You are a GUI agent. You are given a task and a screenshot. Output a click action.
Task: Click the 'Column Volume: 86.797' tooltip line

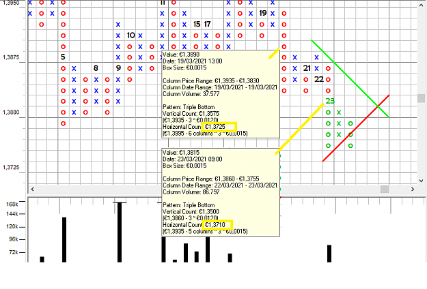191,192
